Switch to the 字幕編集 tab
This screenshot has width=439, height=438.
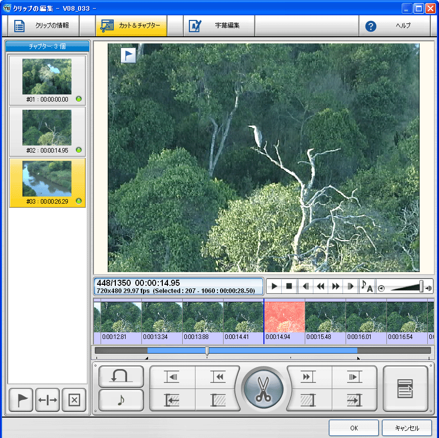point(219,26)
